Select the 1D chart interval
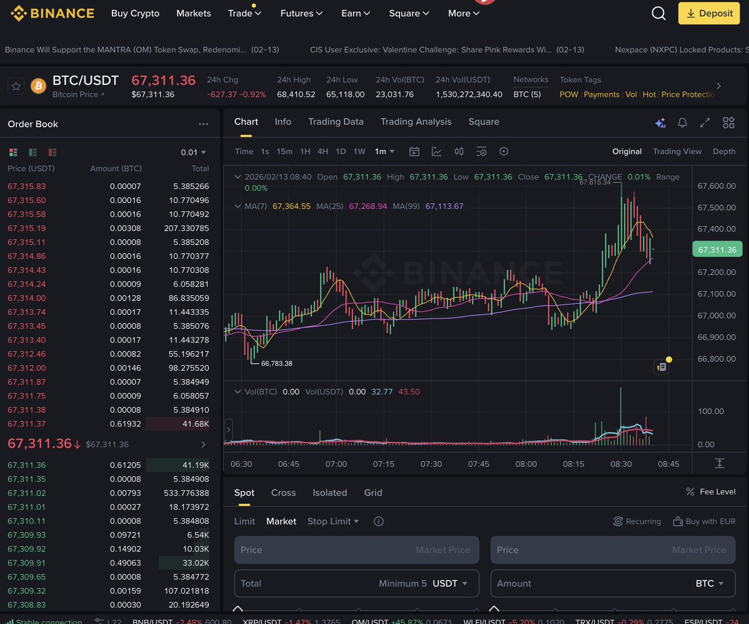The width and height of the screenshot is (749, 624). coord(341,151)
